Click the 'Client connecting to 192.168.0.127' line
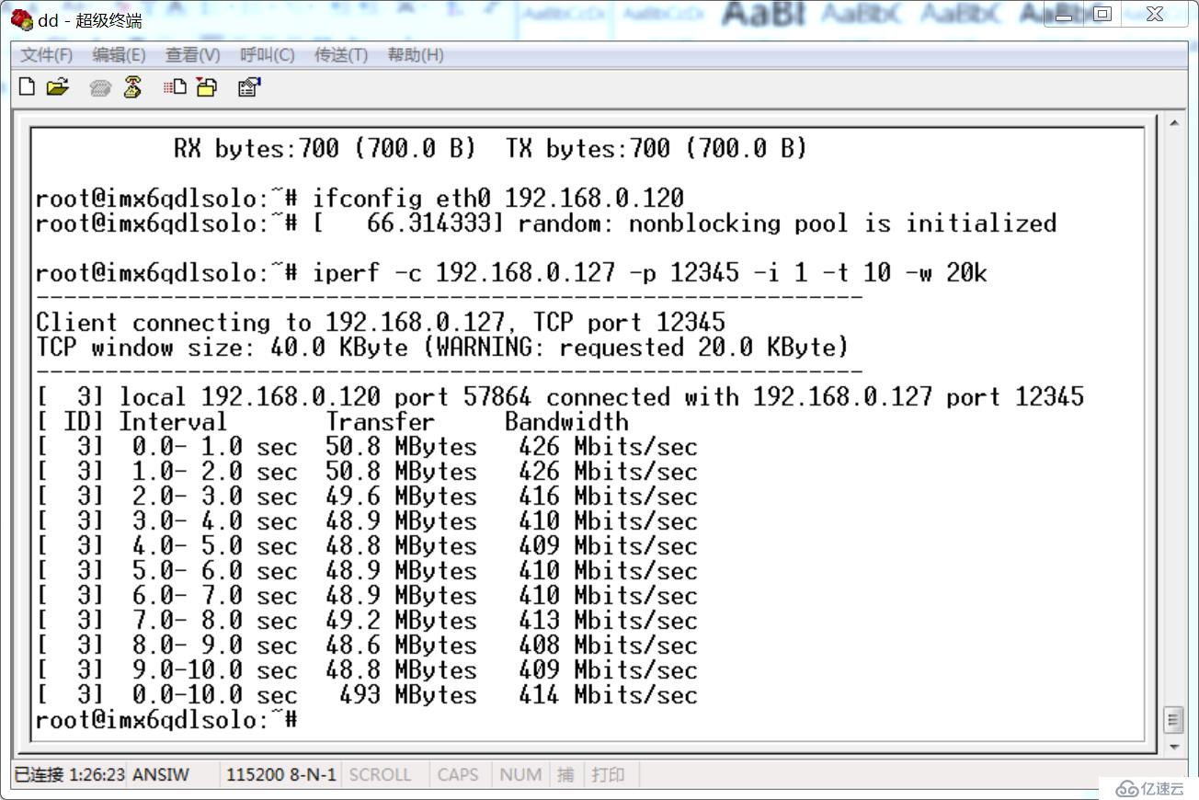This screenshot has width=1199, height=800. (380, 322)
